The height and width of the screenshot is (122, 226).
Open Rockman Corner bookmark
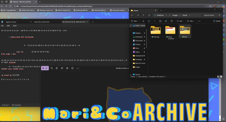(45, 10)
